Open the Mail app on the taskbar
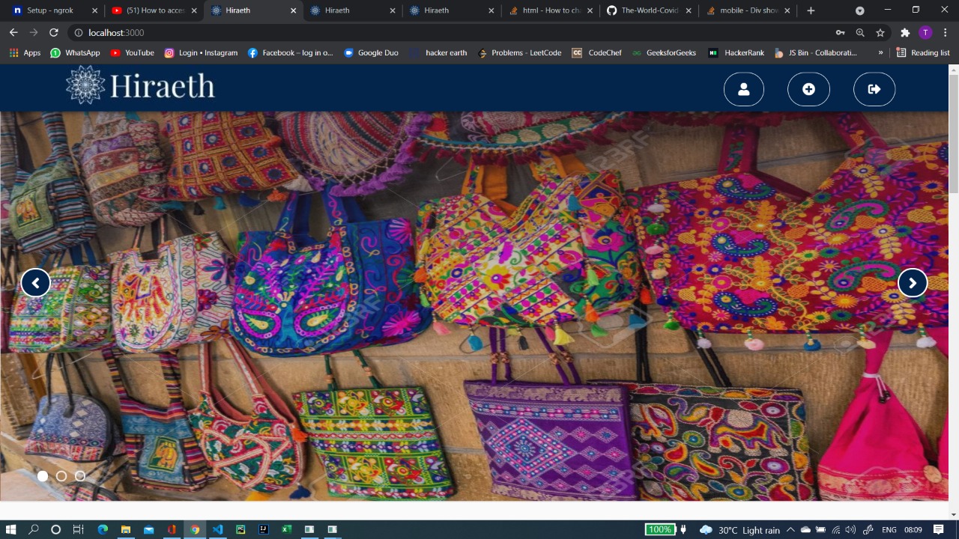 pos(148,529)
